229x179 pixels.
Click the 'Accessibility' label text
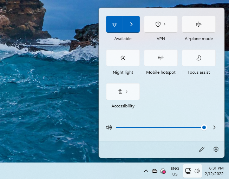[123, 106]
